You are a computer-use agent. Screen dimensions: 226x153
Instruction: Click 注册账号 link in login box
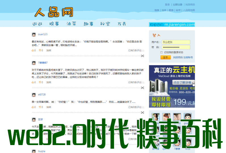pos(188,58)
